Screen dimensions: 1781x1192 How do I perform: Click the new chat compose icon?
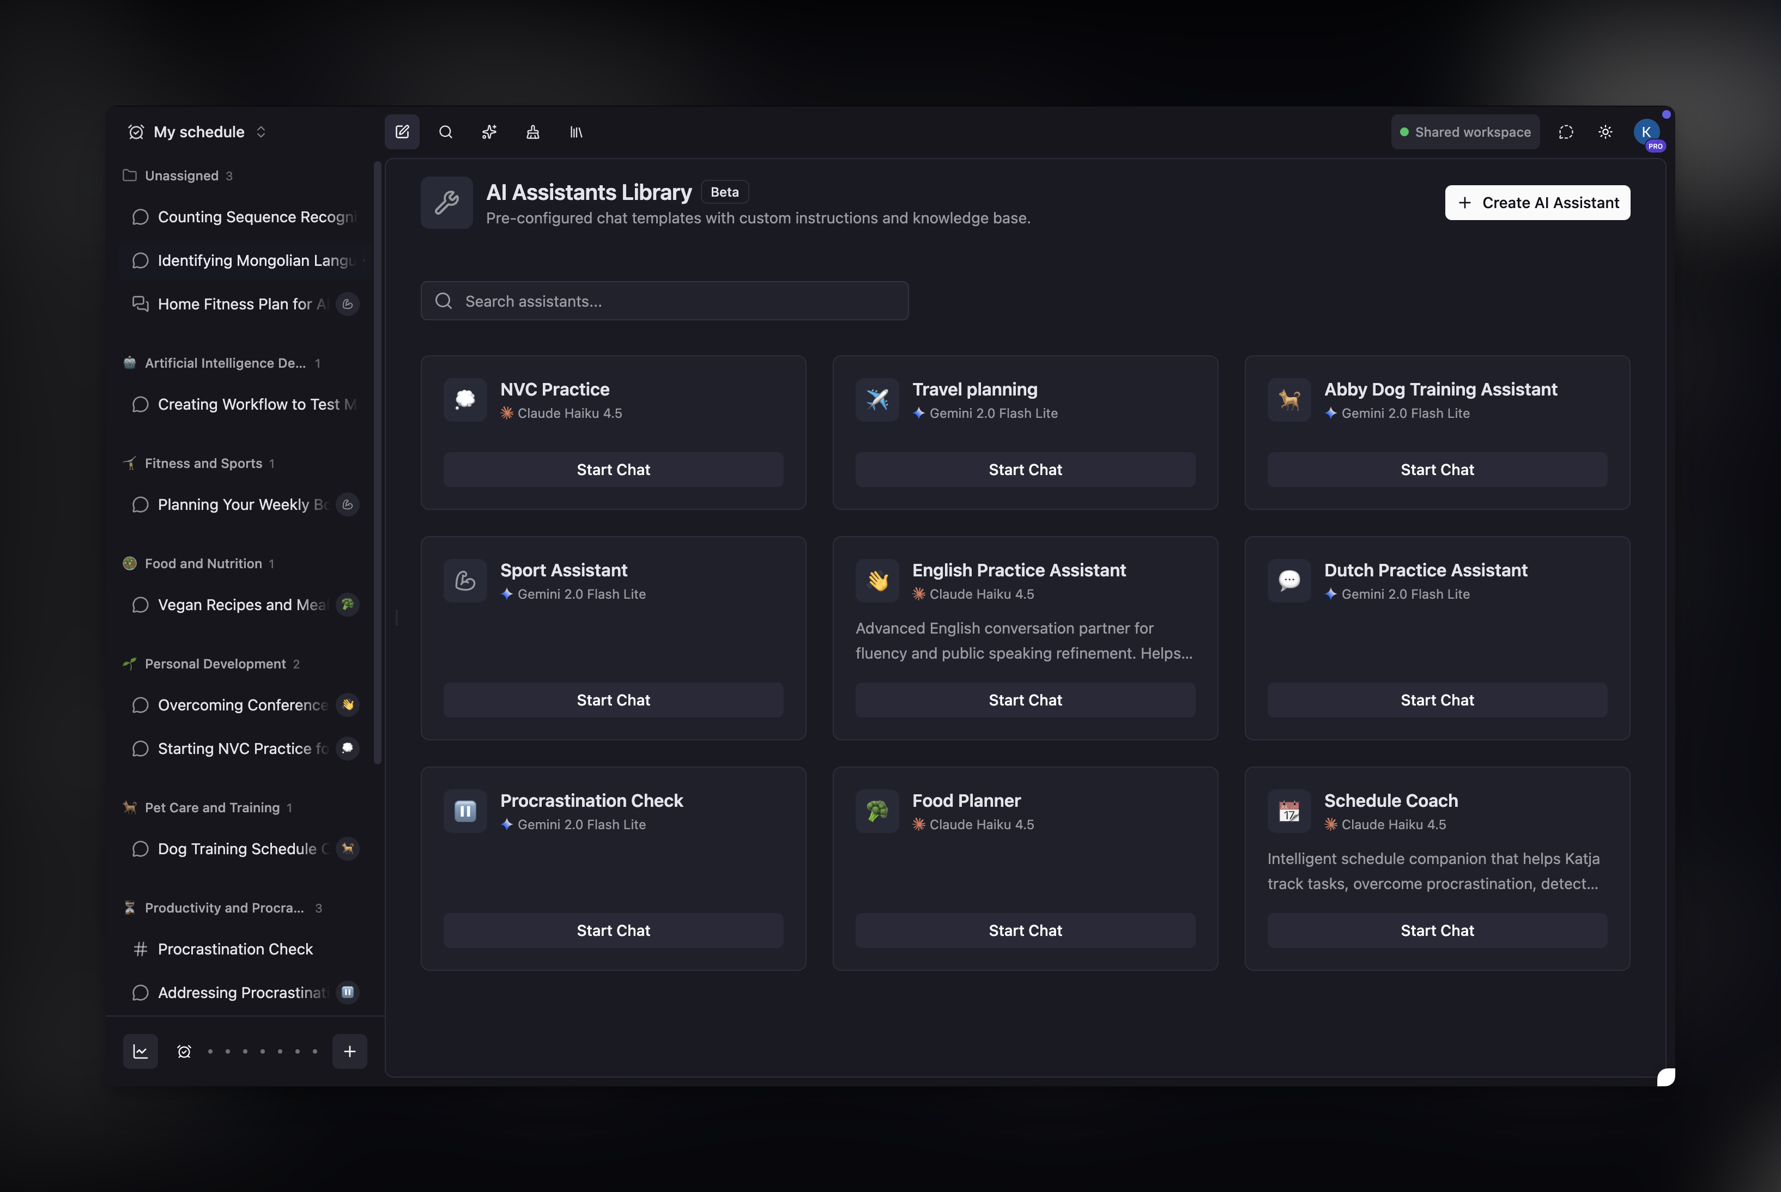[x=402, y=132]
